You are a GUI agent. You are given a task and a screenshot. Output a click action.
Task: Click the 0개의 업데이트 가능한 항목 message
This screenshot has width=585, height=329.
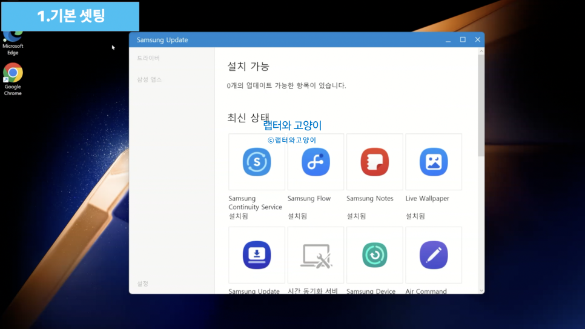coord(286,85)
